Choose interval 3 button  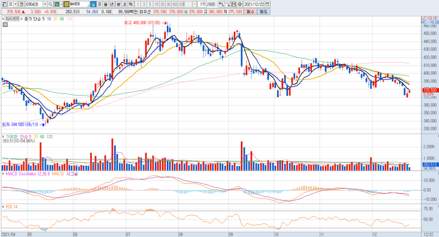[x=144, y=4]
